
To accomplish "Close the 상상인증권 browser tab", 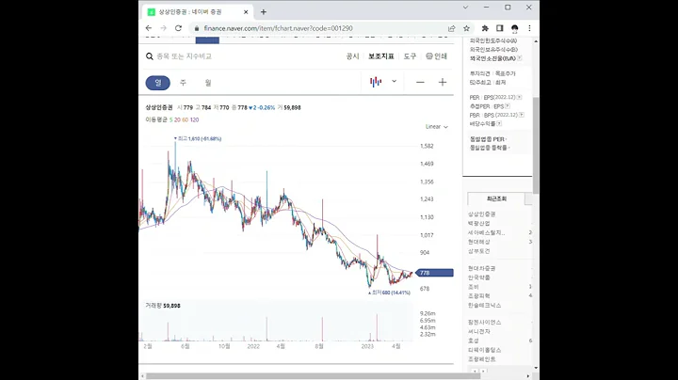I will point(246,12).
